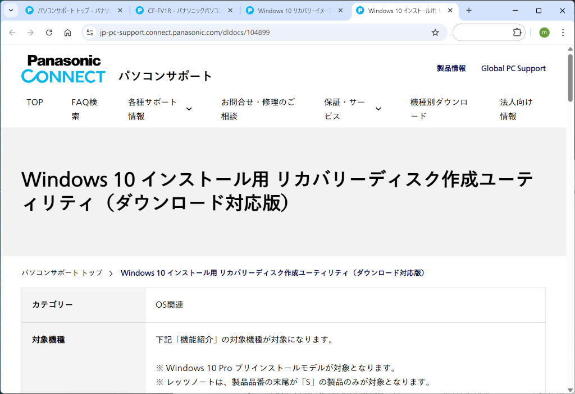Open the green profile avatar menu
This screenshot has height=394, width=575.
click(x=544, y=33)
